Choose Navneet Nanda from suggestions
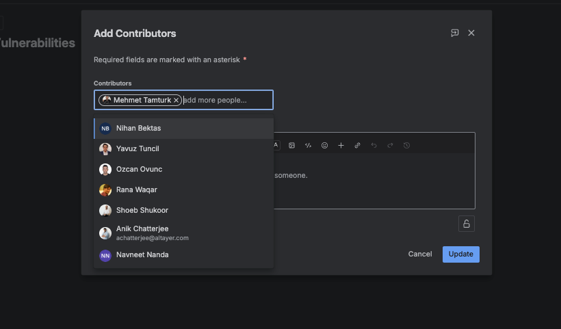561x329 pixels. pos(183,255)
